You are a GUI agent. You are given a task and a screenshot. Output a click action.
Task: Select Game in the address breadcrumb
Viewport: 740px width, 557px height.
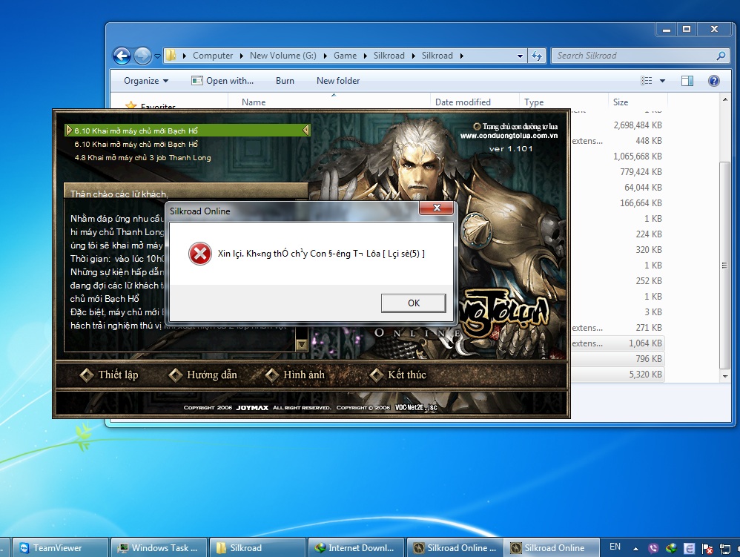pos(345,56)
